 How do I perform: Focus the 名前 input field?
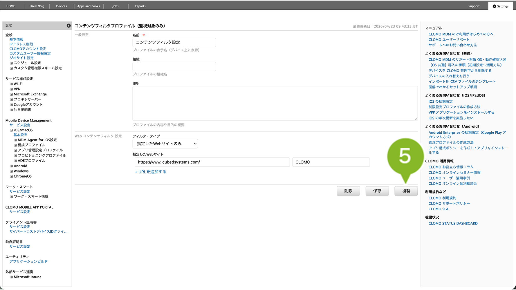click(174, 42)
